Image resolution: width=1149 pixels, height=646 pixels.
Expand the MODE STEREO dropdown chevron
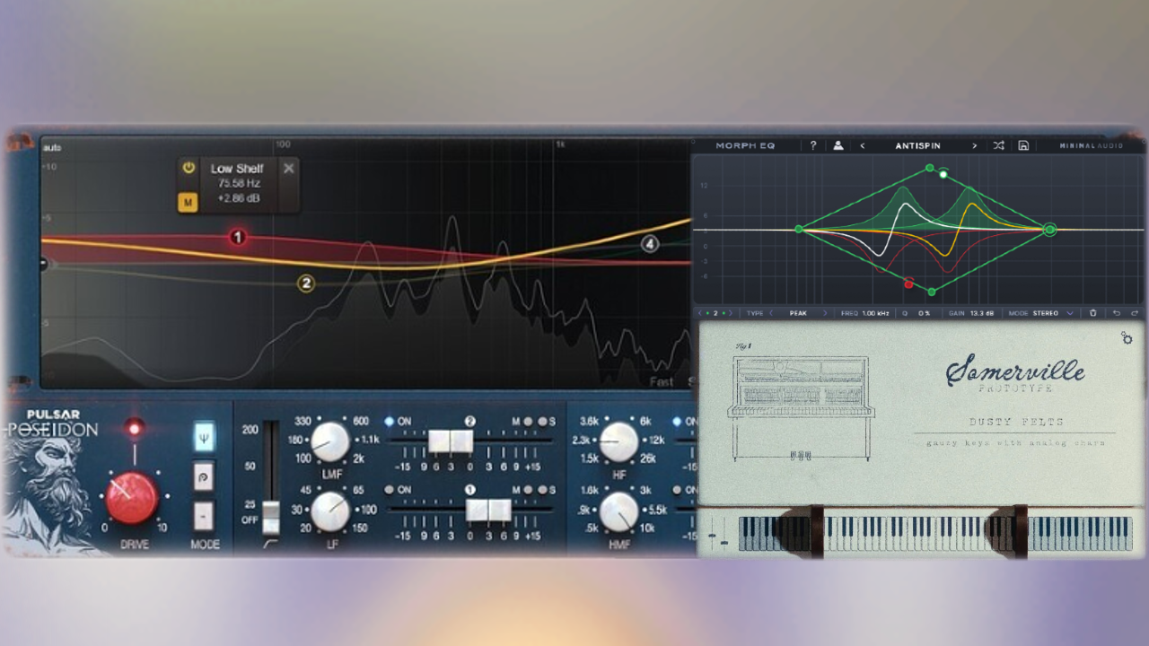click(x=1070, y=313)
